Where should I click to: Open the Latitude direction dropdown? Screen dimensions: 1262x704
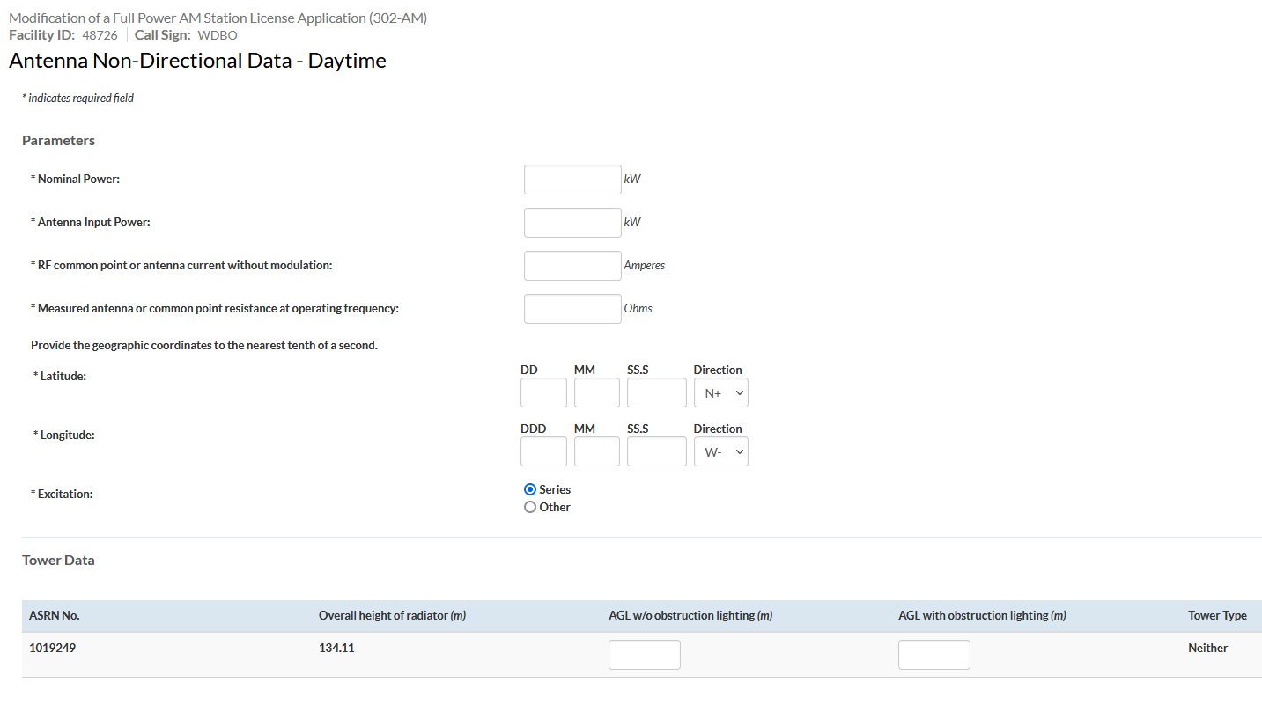pos(720,392)
